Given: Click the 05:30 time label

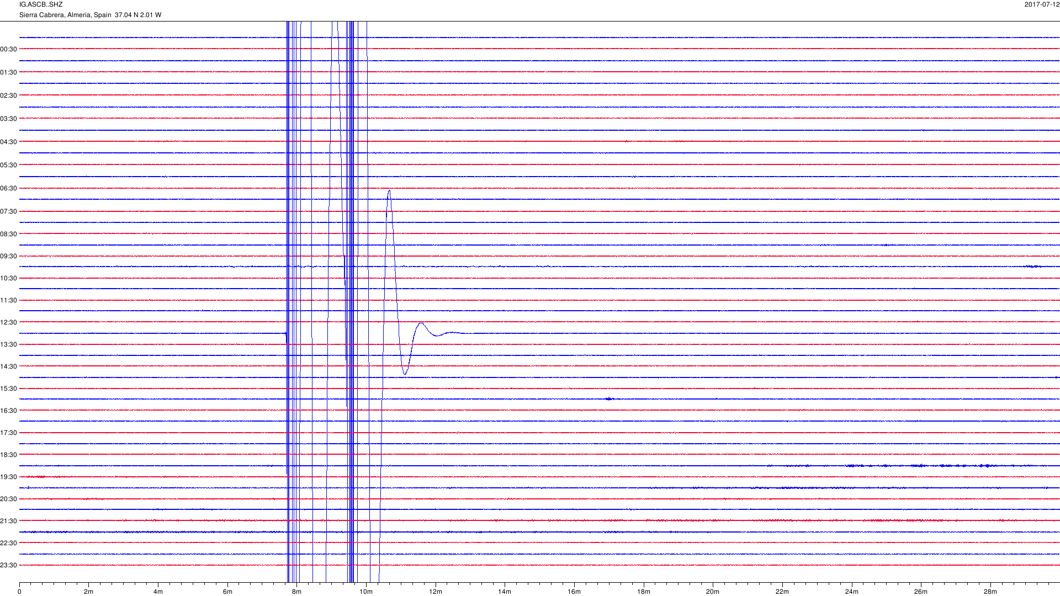Looking at the screenshot, I should pos(8,165).
